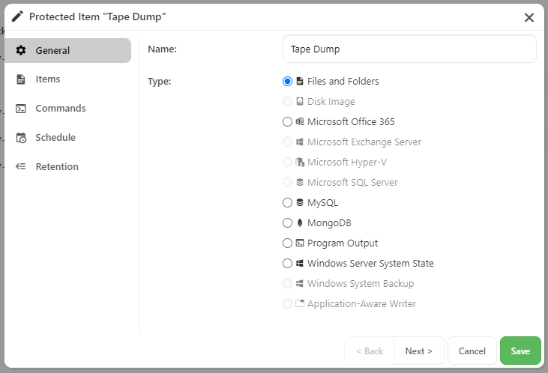This screenshot has width=548, height=373.
Task: Choose the Windows Server System State option
Action: pyautogui.click(x=287, y=264)
